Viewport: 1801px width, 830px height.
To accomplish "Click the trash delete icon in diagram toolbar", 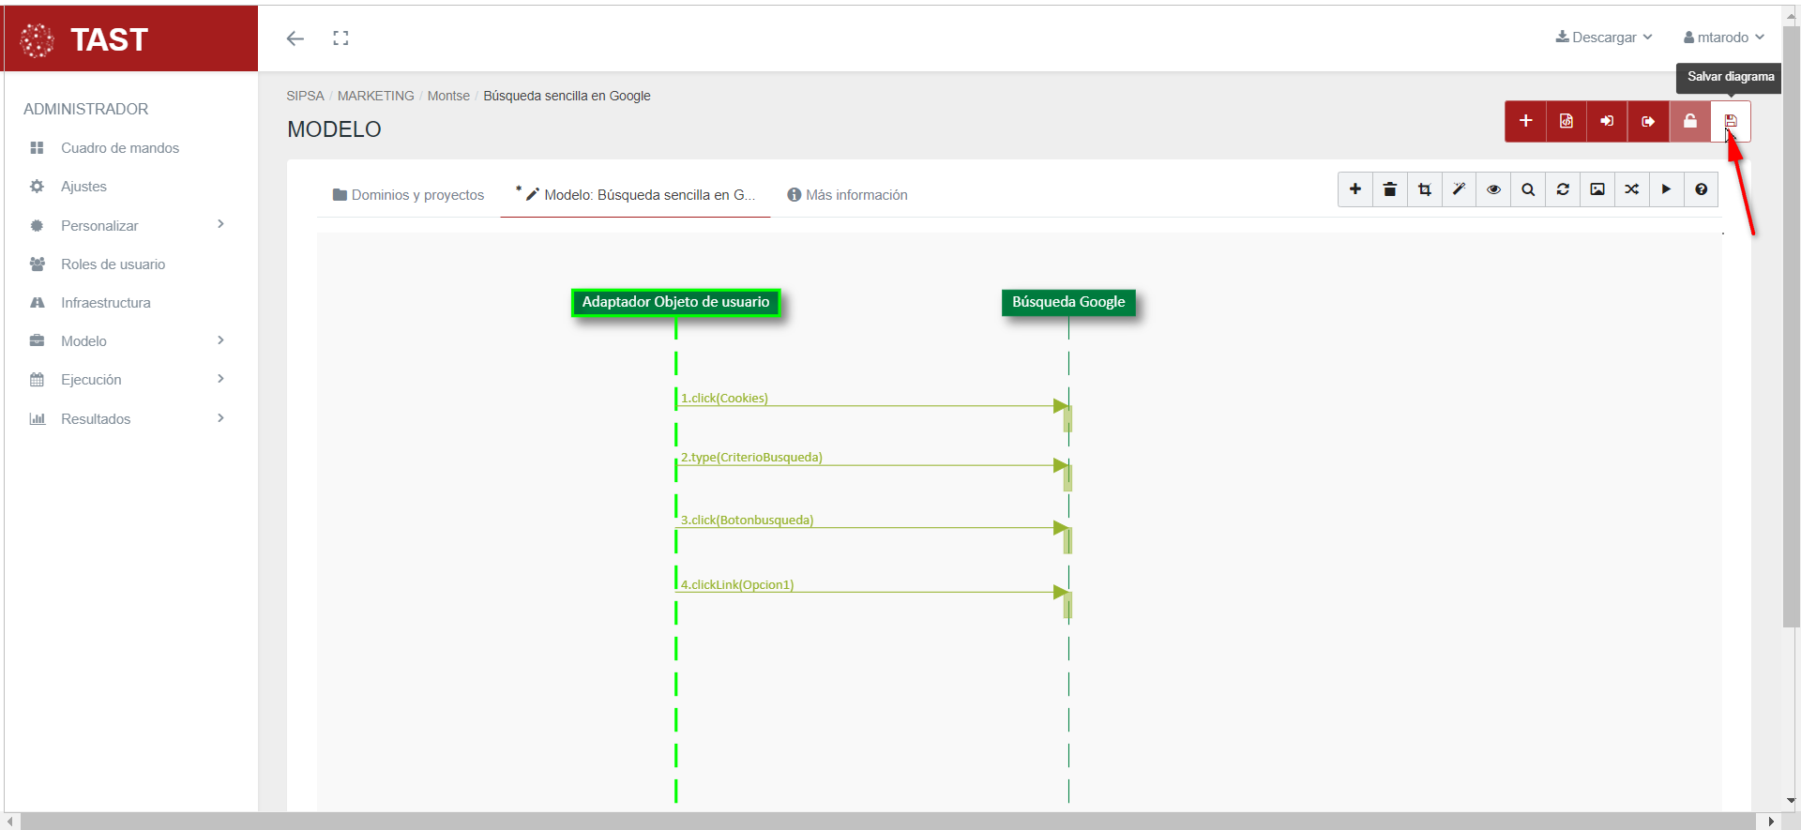I will tap(1389, 189).
